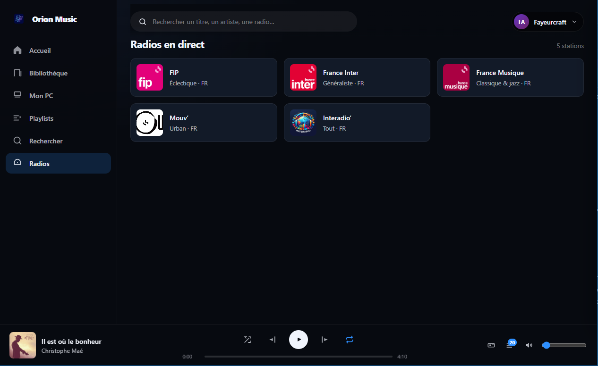Image resolution: width=598 pixels, height=366 pixels.
Task: Click the 'Radios en direct' heading
Action: tap(167, 44)
